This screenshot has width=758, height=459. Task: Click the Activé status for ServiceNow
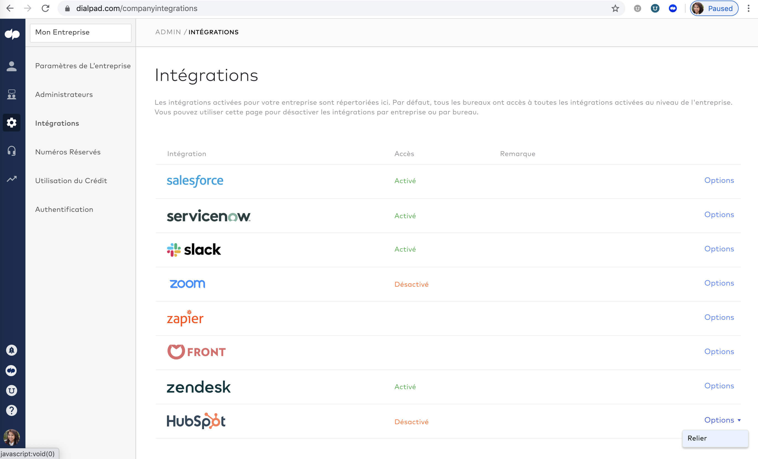405,216
